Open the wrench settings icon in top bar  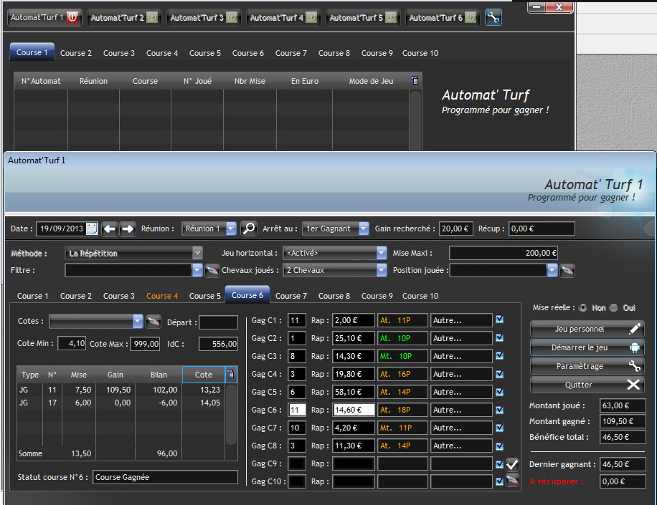point(493,18)
